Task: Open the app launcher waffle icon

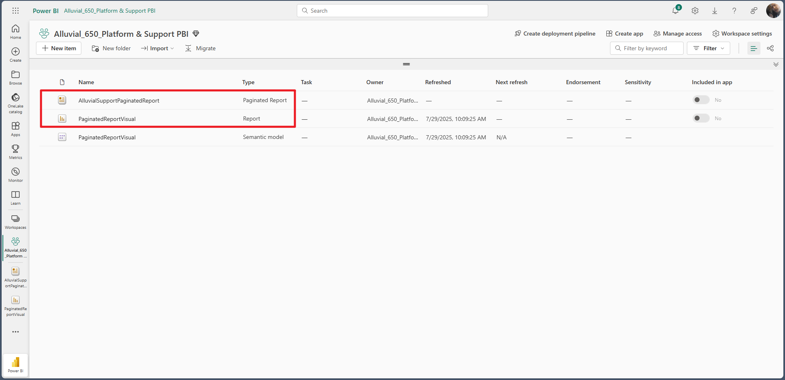Action: point(16,11)
